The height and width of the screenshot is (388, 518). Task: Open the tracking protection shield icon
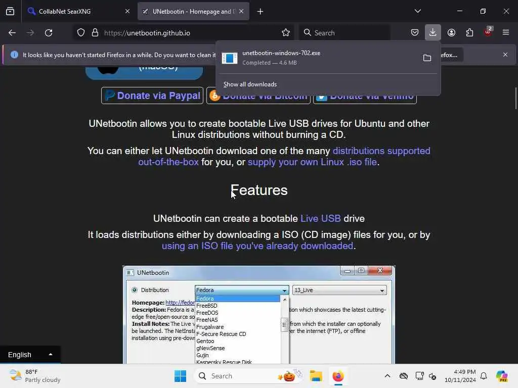click(81, 33)
